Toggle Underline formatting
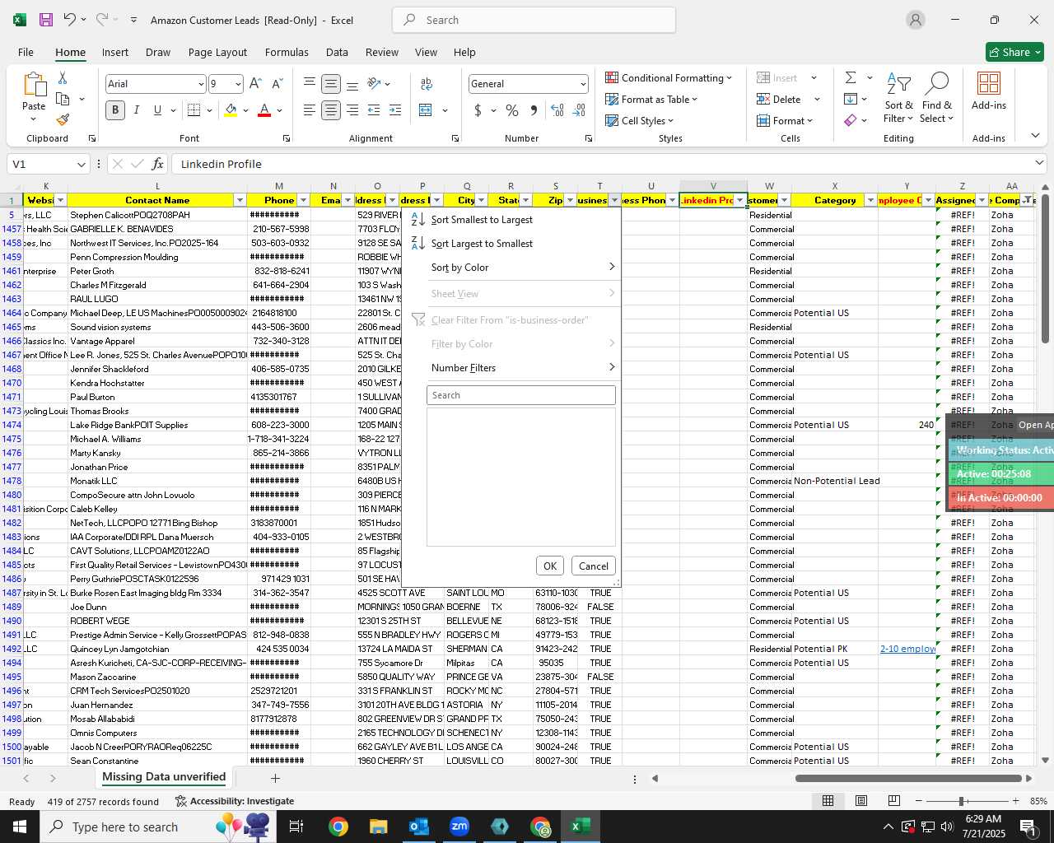This screenshot has width=1054, height=843. 157,110
